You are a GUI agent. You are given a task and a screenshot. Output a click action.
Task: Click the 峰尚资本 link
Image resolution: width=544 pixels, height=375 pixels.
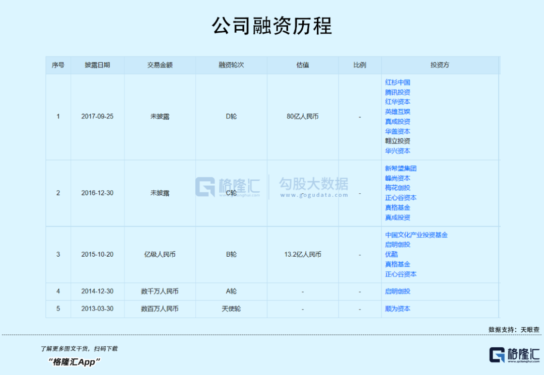[x=397, y=178]
